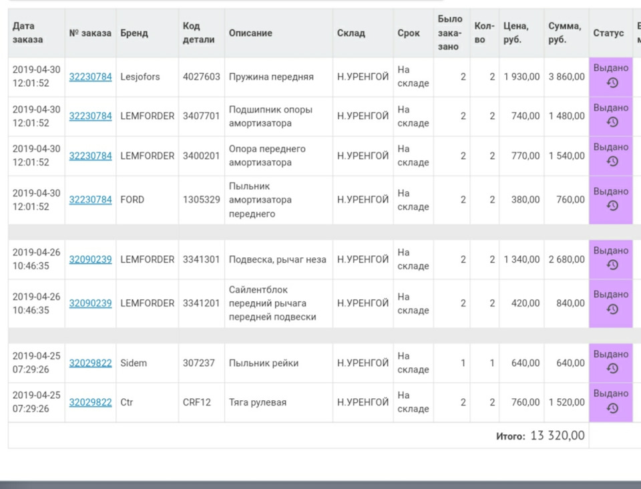The height and width of the screenshot is (489, 641).
Task: Open order 32029822 link in Sidem row
Action: coord(90,363)
